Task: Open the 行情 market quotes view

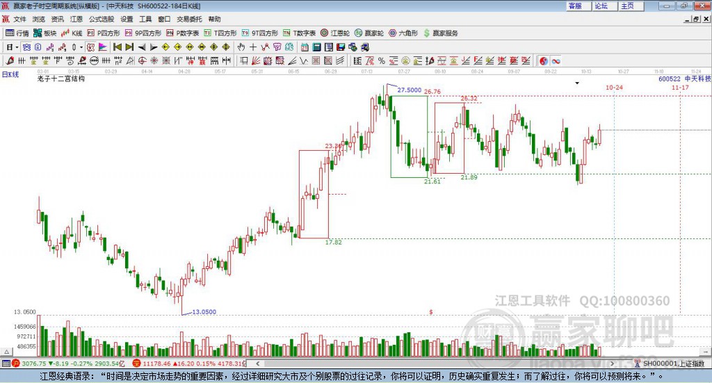Action: pyautogui.click(x=17, y=33)
